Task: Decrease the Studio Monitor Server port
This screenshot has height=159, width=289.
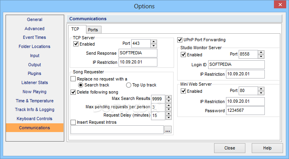Action: click(x=261, y=57)
